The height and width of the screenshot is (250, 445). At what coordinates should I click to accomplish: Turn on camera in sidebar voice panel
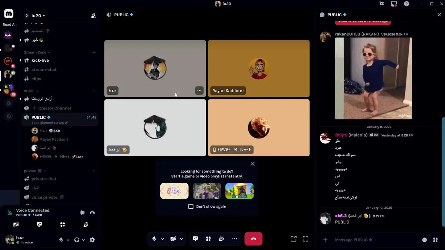pyautogui.click(x=16, y=225)
